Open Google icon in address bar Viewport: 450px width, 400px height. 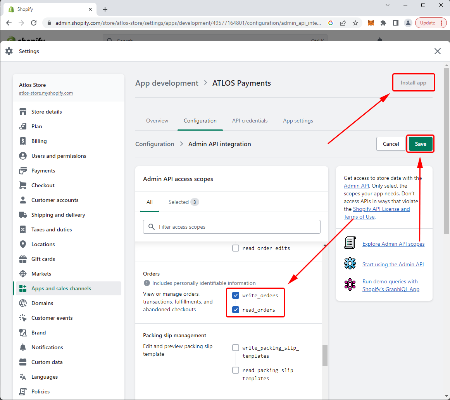tap(331, 23)
